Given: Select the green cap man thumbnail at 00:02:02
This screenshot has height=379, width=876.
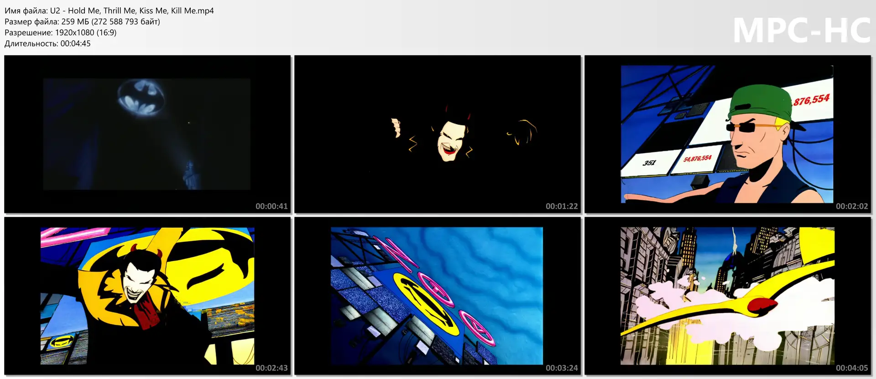Looking at the screenshot, I should click(x=728, y=134).
